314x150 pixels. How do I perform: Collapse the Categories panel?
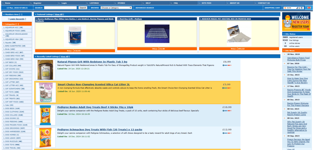pyautogui.click(x=17, y=24)
